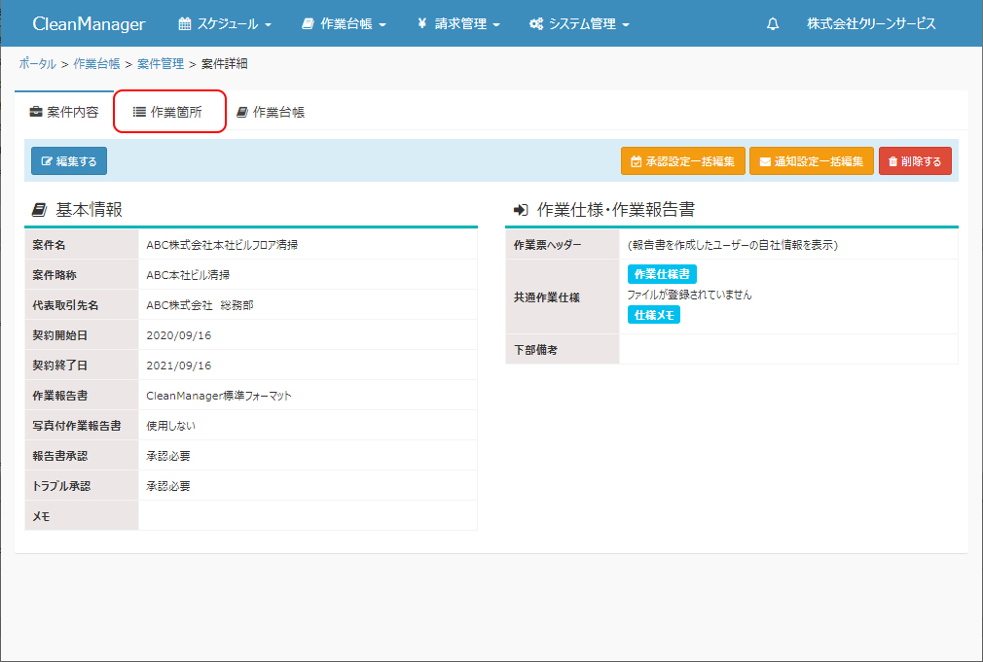Click the 作業仕様書 label badge

point(662,274)
